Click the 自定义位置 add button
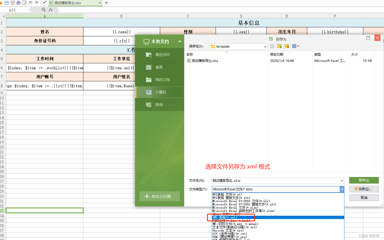The height and width of the screenshot is (240, 384). pyautogui.click(x=160, y=196)
